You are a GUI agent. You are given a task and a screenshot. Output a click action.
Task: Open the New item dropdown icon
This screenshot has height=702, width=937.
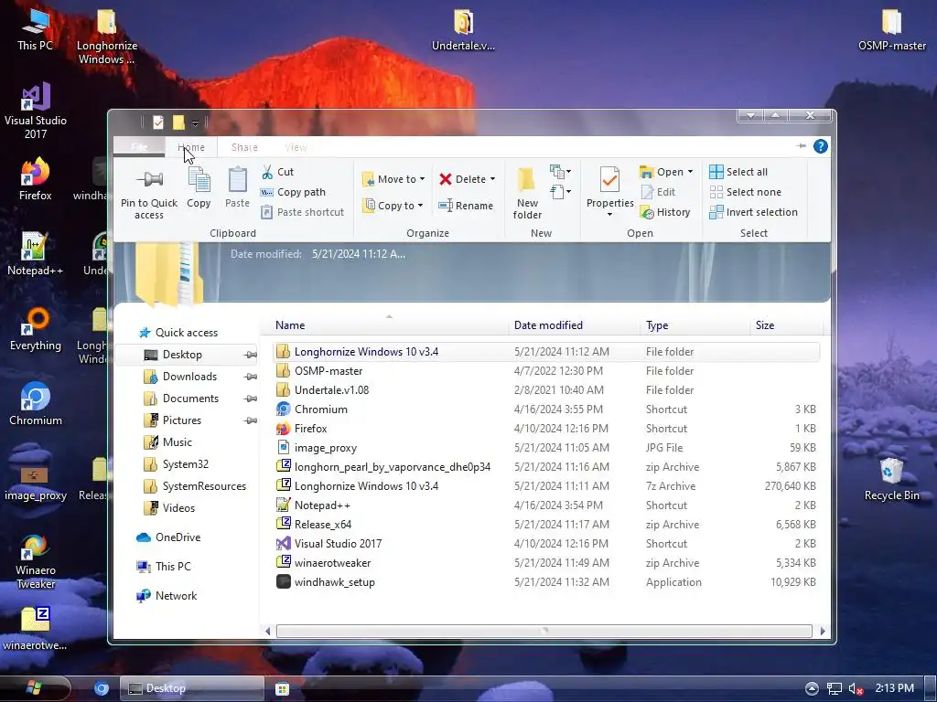point(560,172)
